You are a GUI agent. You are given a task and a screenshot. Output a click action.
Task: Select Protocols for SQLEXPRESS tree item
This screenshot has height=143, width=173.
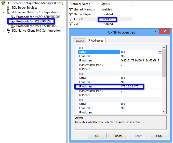(x=34, y=21)
